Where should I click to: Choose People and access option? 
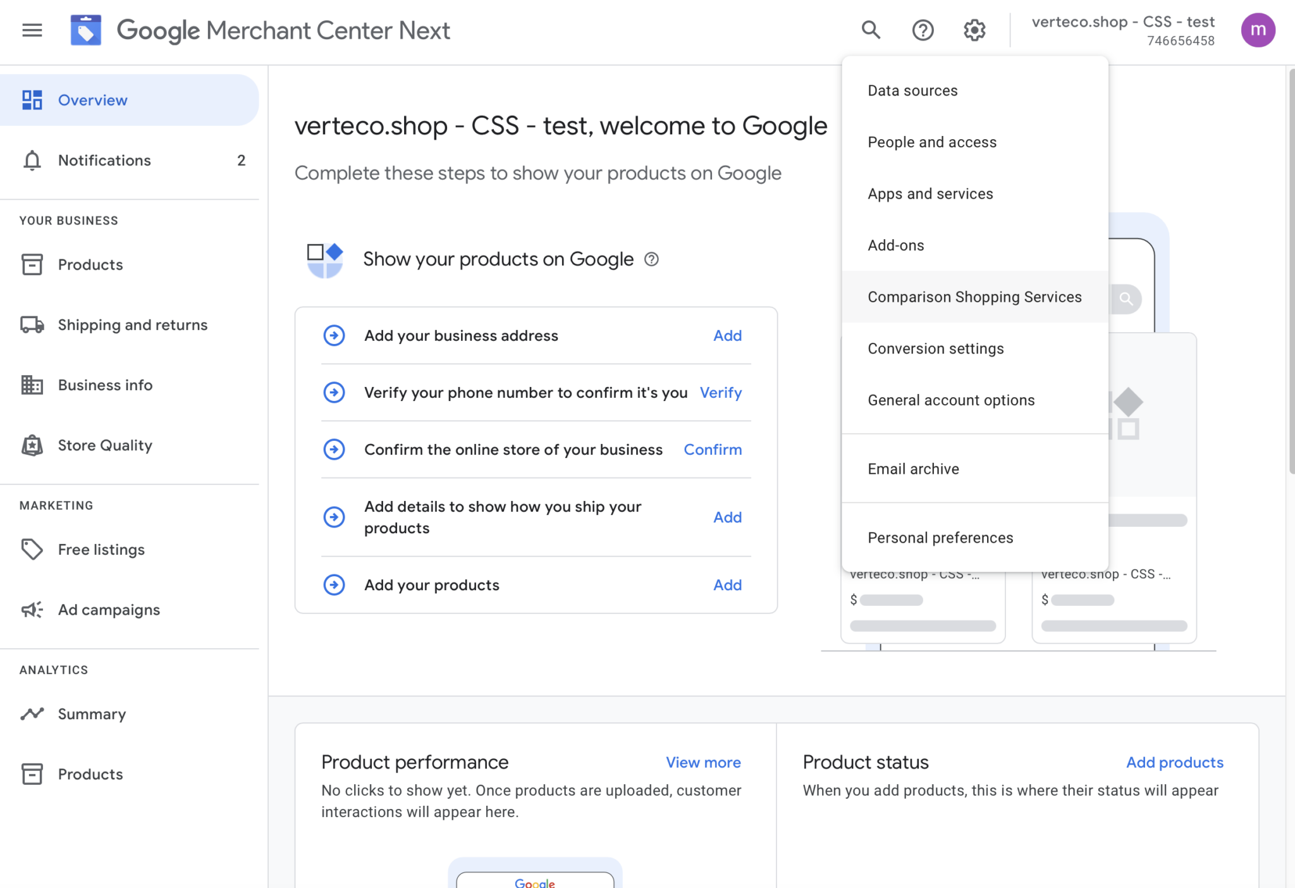pos(932,142)
